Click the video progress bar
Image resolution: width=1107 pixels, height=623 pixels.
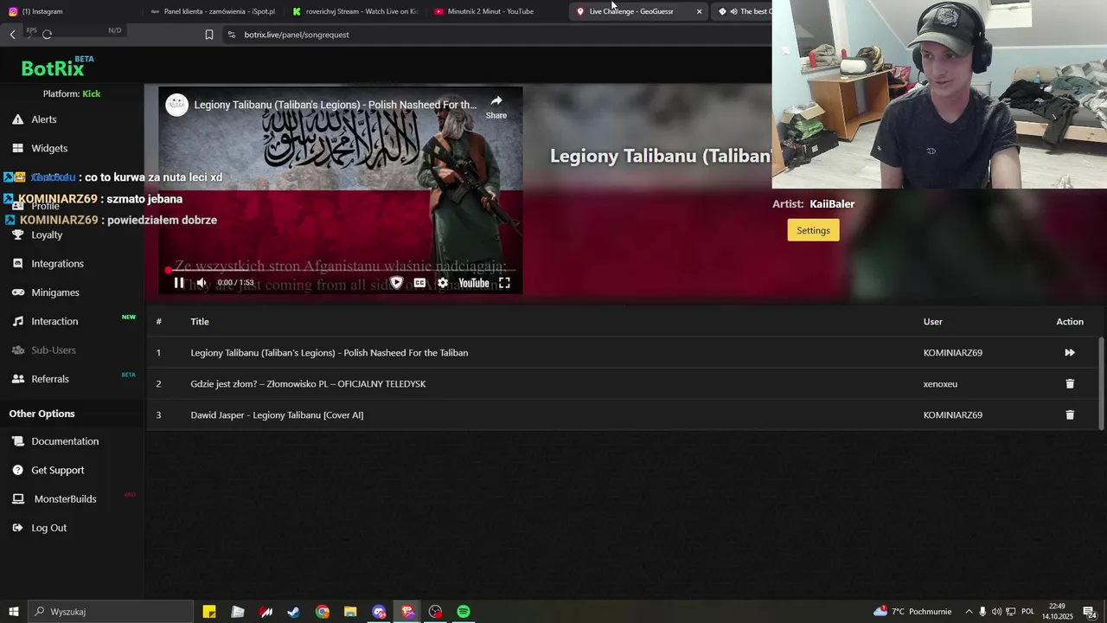pos(341,270)
